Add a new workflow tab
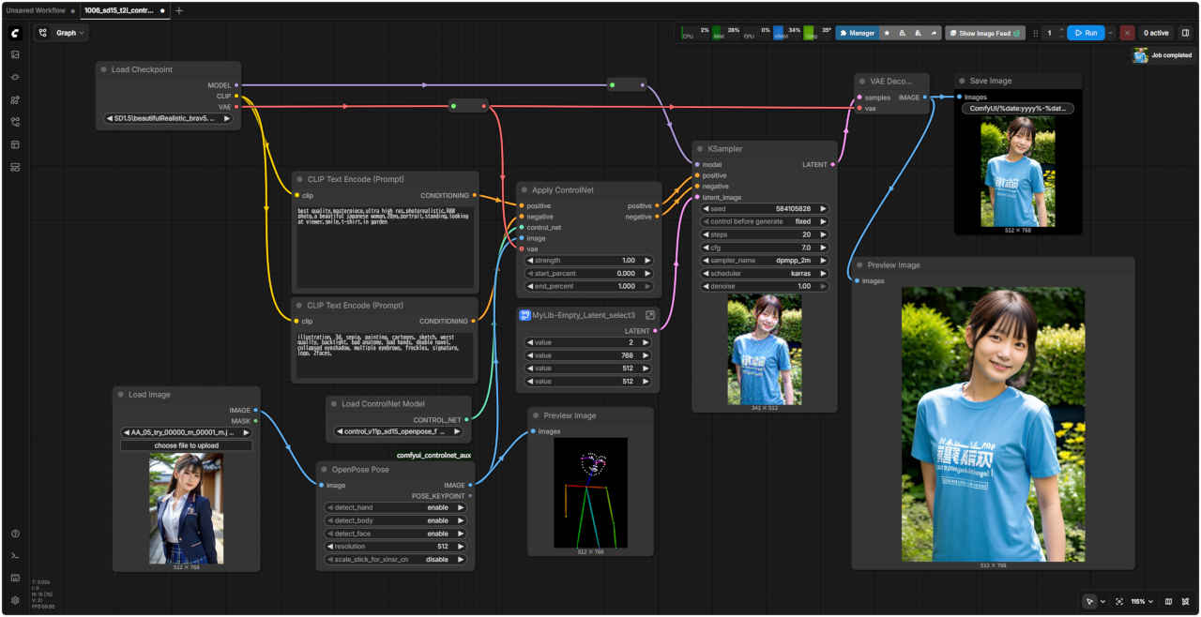 pyautogui.click(x=179, y=10)
